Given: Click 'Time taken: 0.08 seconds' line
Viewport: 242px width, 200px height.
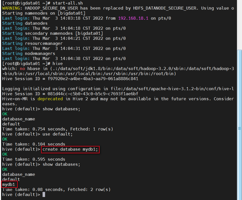Looking at the screenshot, I should [x=56, y=189].
